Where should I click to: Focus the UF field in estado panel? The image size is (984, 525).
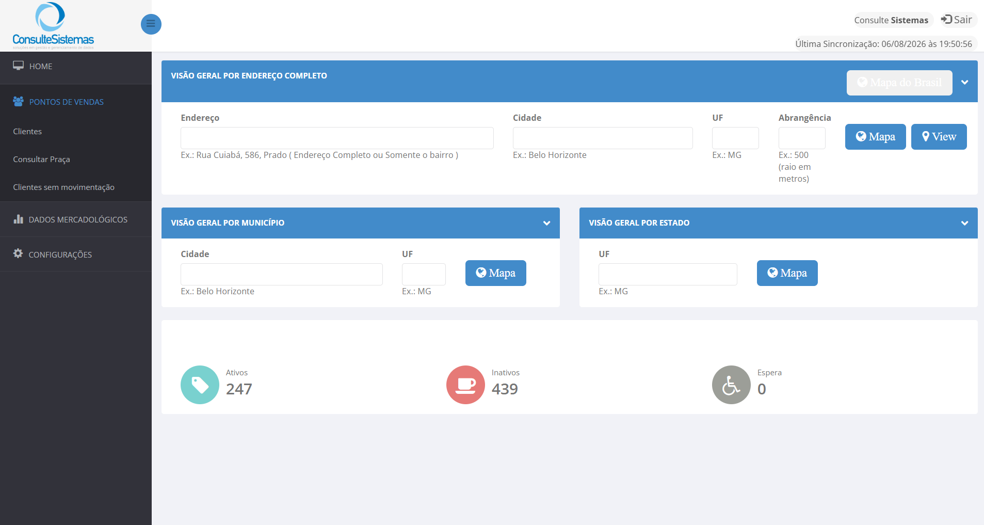(668, 274)
